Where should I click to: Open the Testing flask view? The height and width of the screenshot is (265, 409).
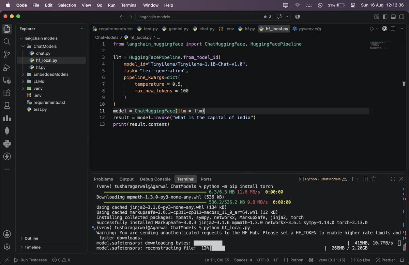(x=7, y=106)
